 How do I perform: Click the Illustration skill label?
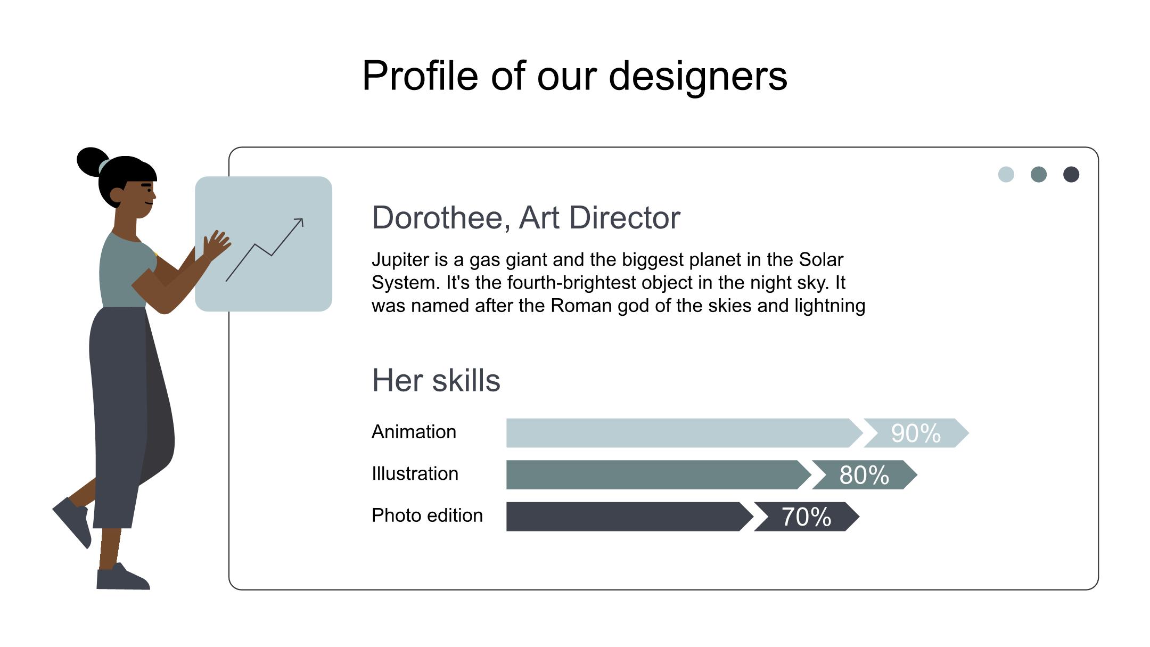point(415,473)
